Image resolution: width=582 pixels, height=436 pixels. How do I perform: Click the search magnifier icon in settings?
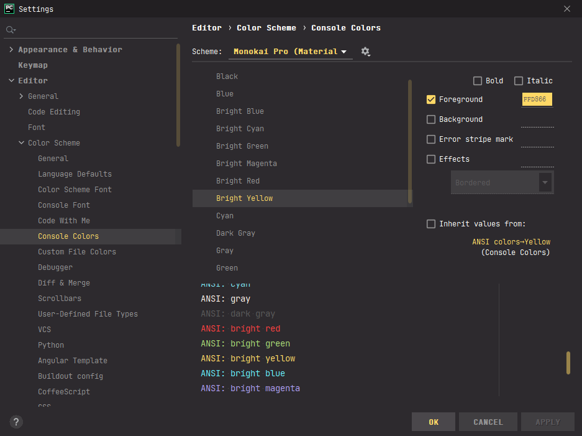11,30
